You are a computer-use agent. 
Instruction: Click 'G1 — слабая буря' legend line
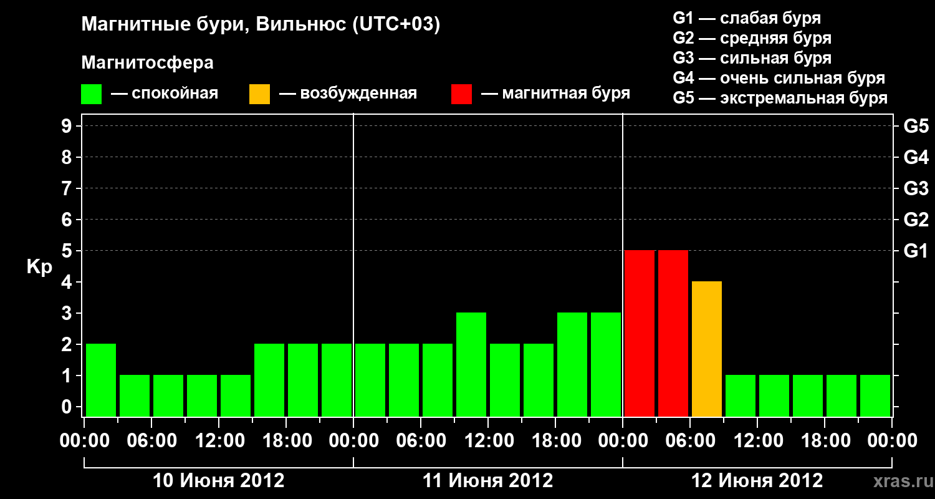747,18
